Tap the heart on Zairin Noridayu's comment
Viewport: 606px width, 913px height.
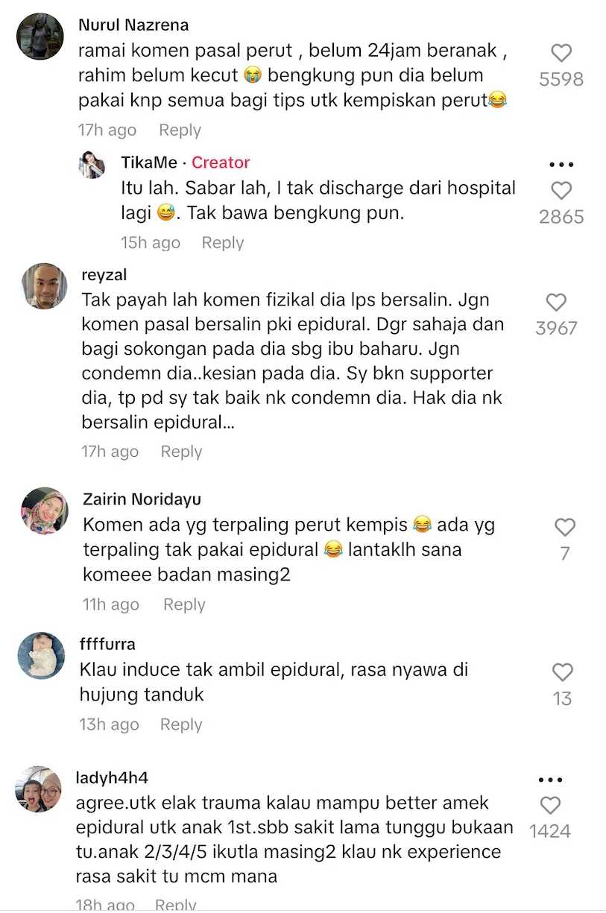[x=565, y=527]
